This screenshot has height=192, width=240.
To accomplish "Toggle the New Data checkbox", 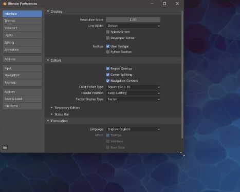I will click(x=108, y=147).
